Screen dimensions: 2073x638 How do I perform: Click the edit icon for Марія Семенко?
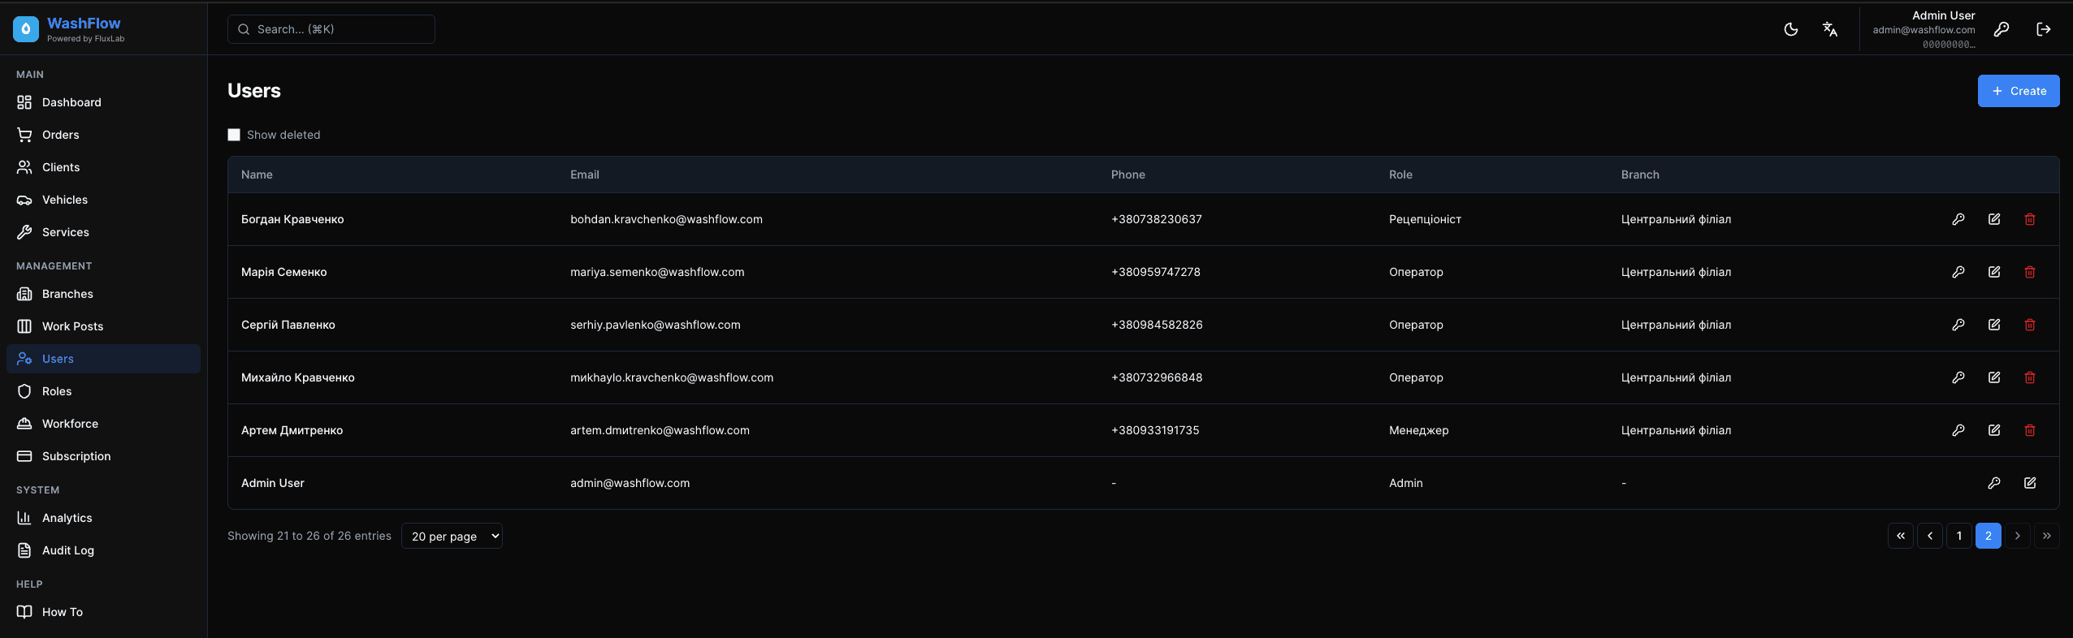1993,272
